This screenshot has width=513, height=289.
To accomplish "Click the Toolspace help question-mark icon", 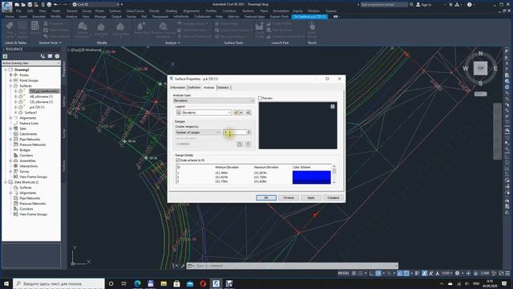I will (x=57, y=56).
